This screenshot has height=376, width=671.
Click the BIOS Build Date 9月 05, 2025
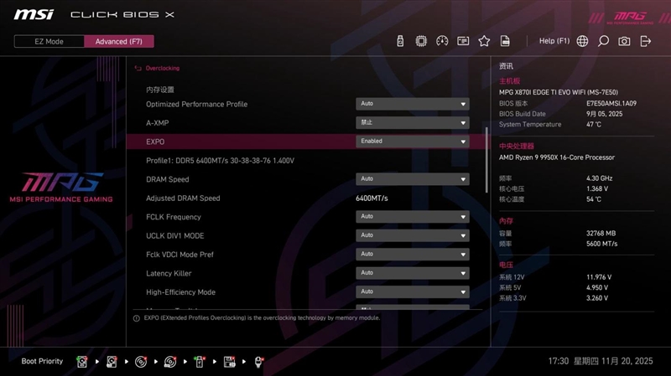point(604,114)
